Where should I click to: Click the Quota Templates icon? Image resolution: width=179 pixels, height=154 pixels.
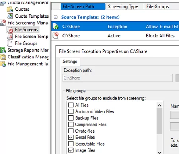10,16
